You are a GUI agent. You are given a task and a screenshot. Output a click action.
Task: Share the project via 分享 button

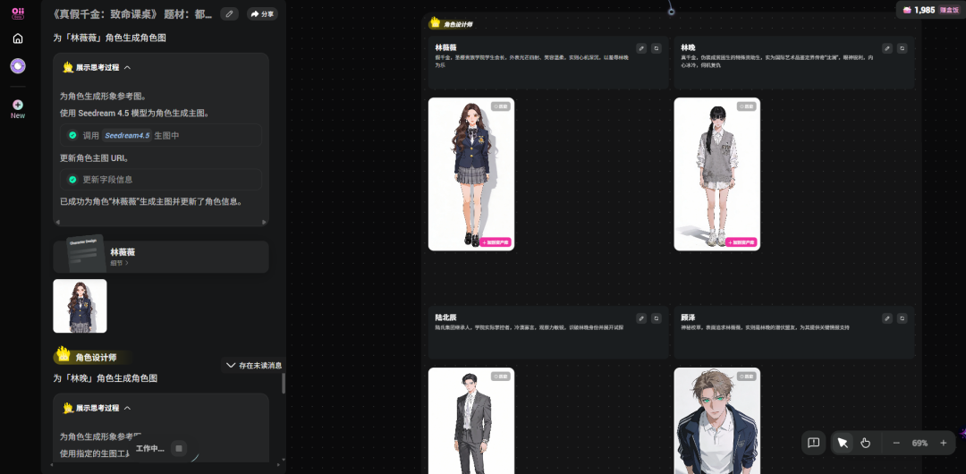click(262, 13)
